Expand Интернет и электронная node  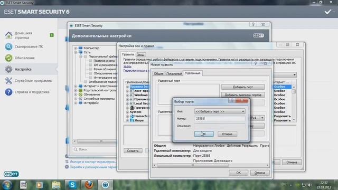[76, 86]
